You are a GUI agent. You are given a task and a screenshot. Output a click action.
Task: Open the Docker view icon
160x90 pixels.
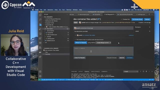click(40, 52)
